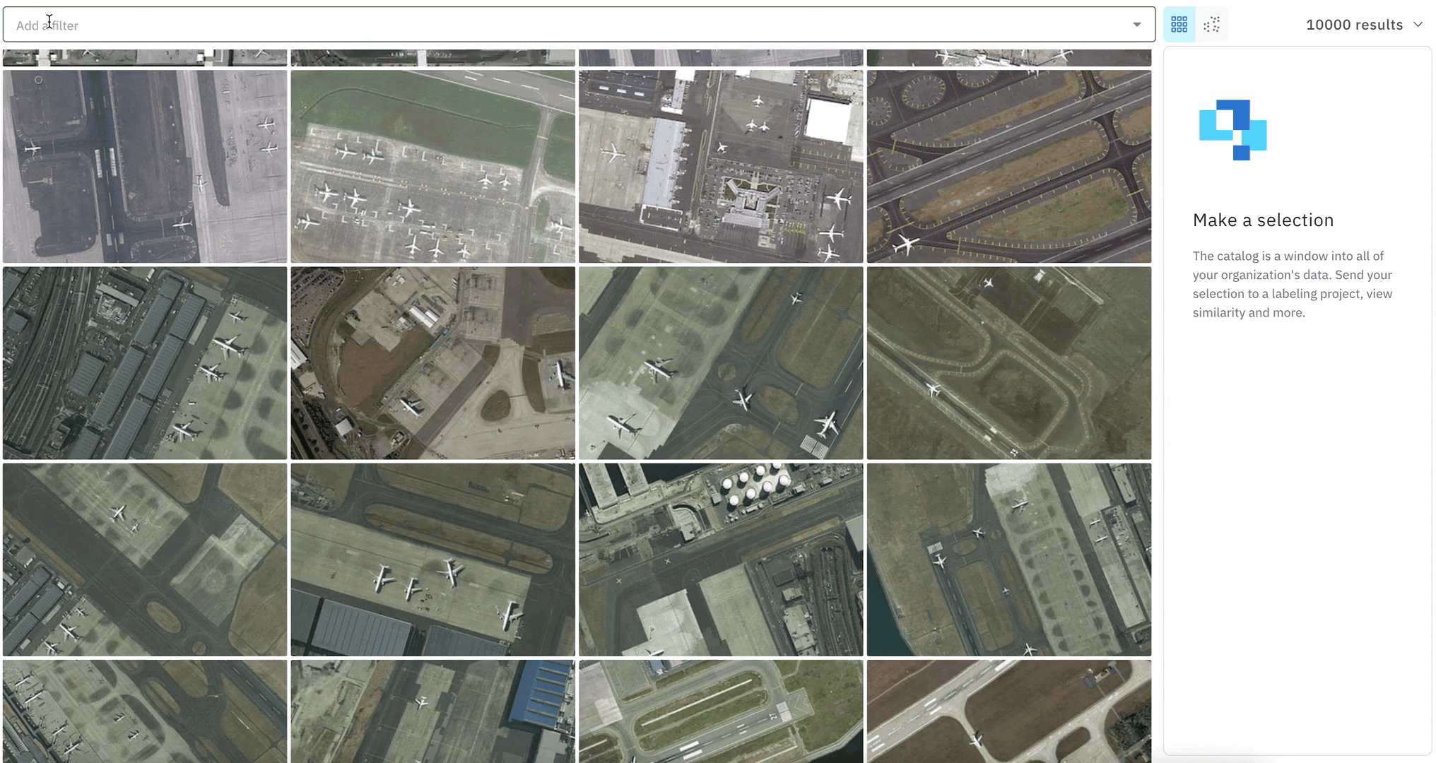Select the image with diagonal runway and square pad

pos(145,560)
